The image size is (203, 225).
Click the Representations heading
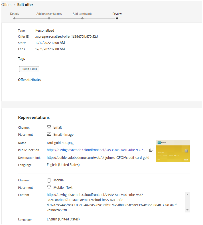click(x=34, y=117)
